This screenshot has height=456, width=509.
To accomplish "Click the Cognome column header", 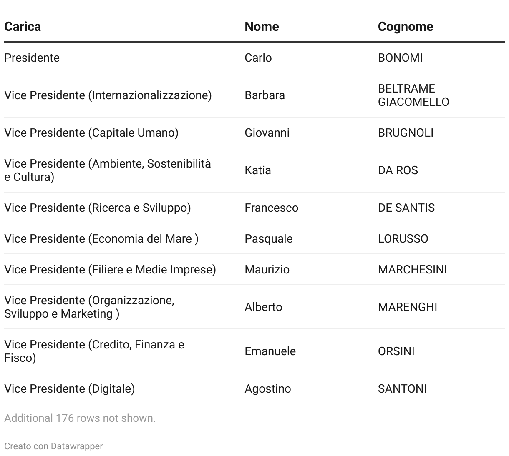I will click(405, 27).
